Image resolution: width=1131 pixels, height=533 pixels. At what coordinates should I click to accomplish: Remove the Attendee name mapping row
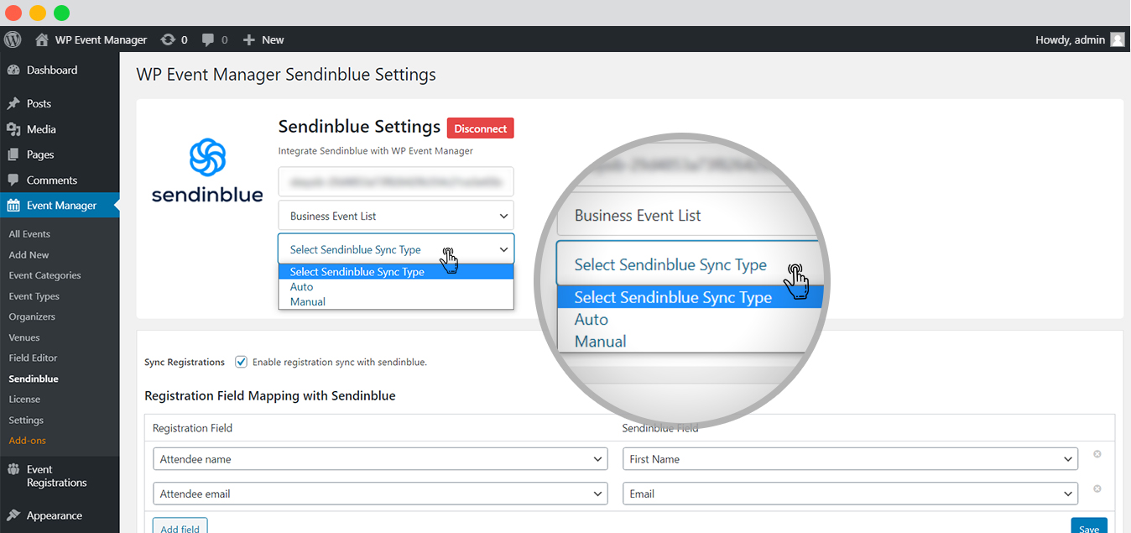click(x=1097, y=454)
